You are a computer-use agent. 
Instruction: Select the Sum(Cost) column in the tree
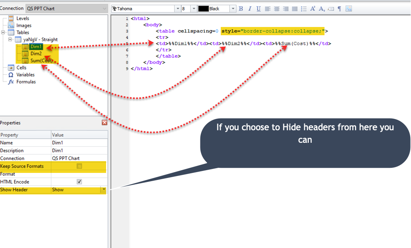point(41,61)
